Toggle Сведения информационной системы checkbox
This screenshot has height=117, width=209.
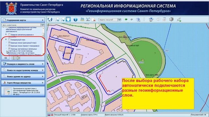click(x=7, y=27)
